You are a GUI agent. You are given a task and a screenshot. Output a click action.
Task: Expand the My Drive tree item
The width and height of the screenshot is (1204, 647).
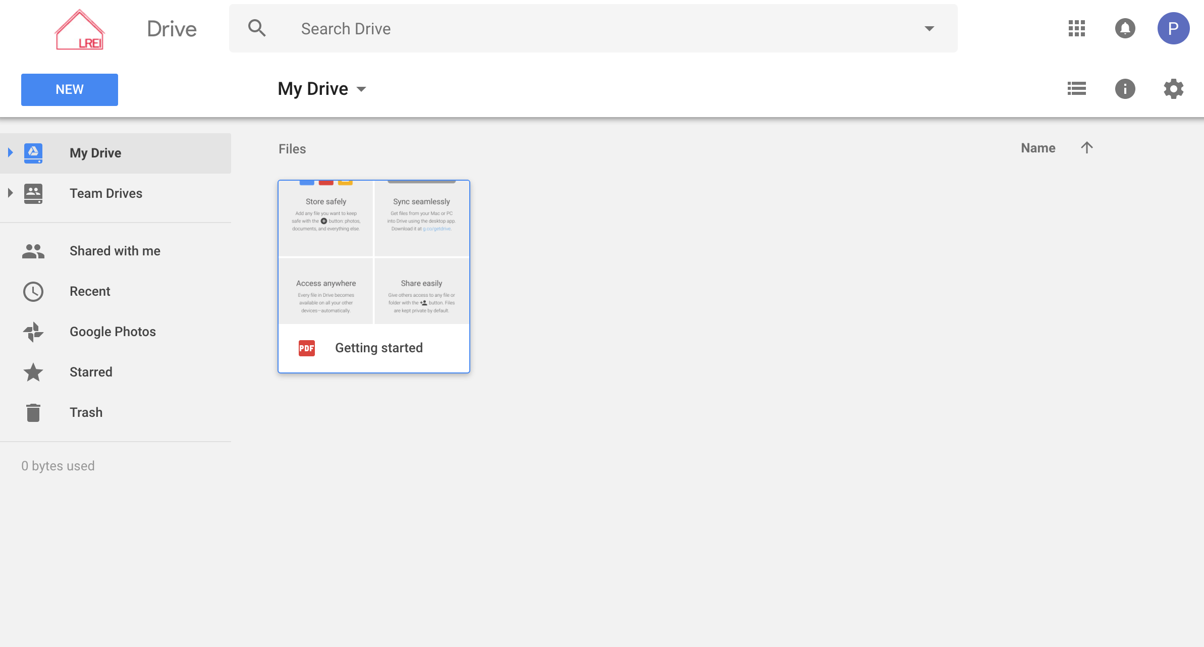pos(9,151)
